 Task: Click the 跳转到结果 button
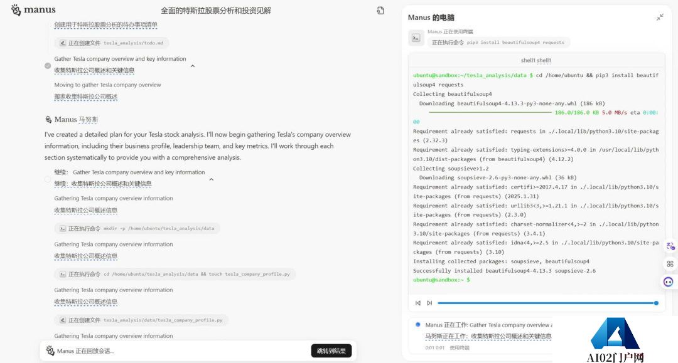(331, 351)
